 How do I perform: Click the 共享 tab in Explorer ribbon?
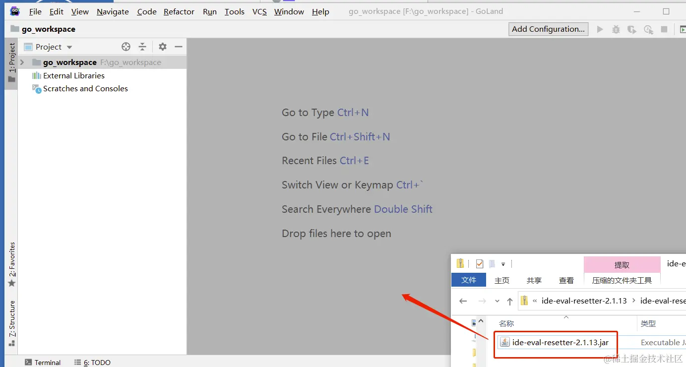click(534, 280)
